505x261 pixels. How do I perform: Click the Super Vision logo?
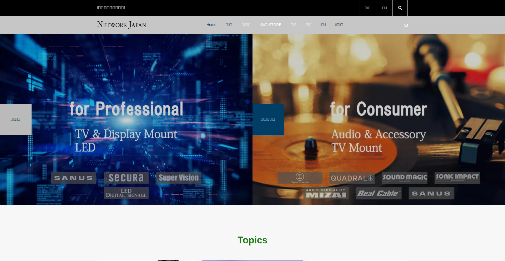179,177
